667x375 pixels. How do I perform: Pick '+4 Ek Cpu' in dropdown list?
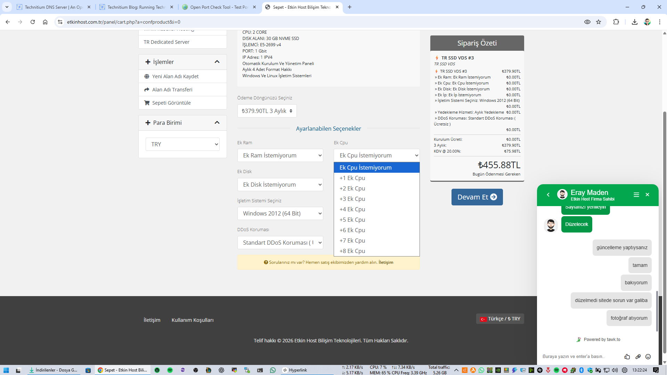[376, 209]
